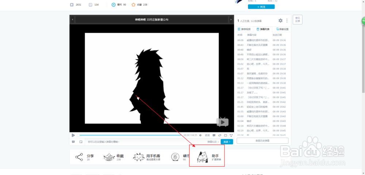Switch to the 推荐视频 tab
Screen dimensions: 365x175
coord(244,29)
